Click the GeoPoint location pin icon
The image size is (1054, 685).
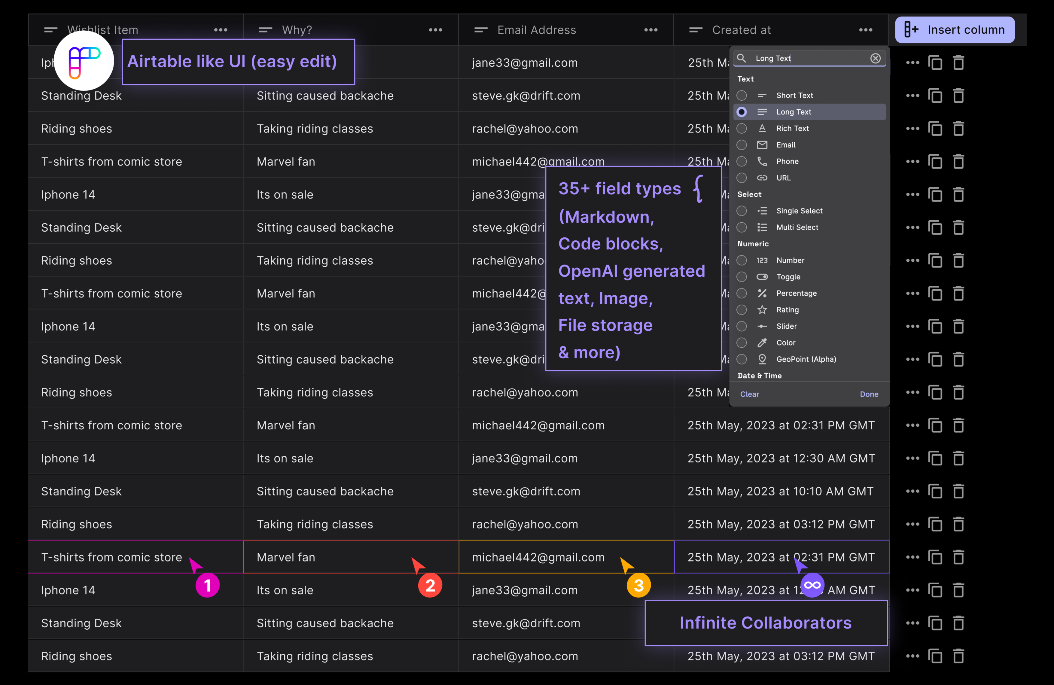pyautogui.click(x=762, y=359)
